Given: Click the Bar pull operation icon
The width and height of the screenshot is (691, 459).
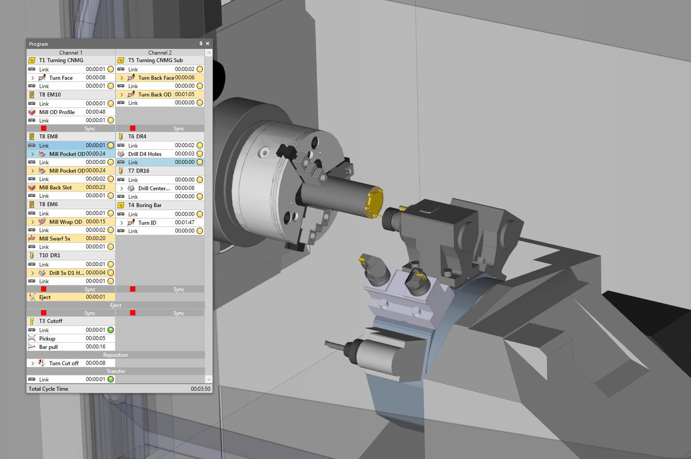Looking at the screenshot, I should 32,347.
